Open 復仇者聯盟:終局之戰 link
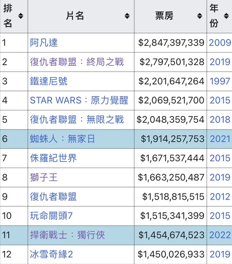This screenshot has width=232, height=264. click(77, 62)
